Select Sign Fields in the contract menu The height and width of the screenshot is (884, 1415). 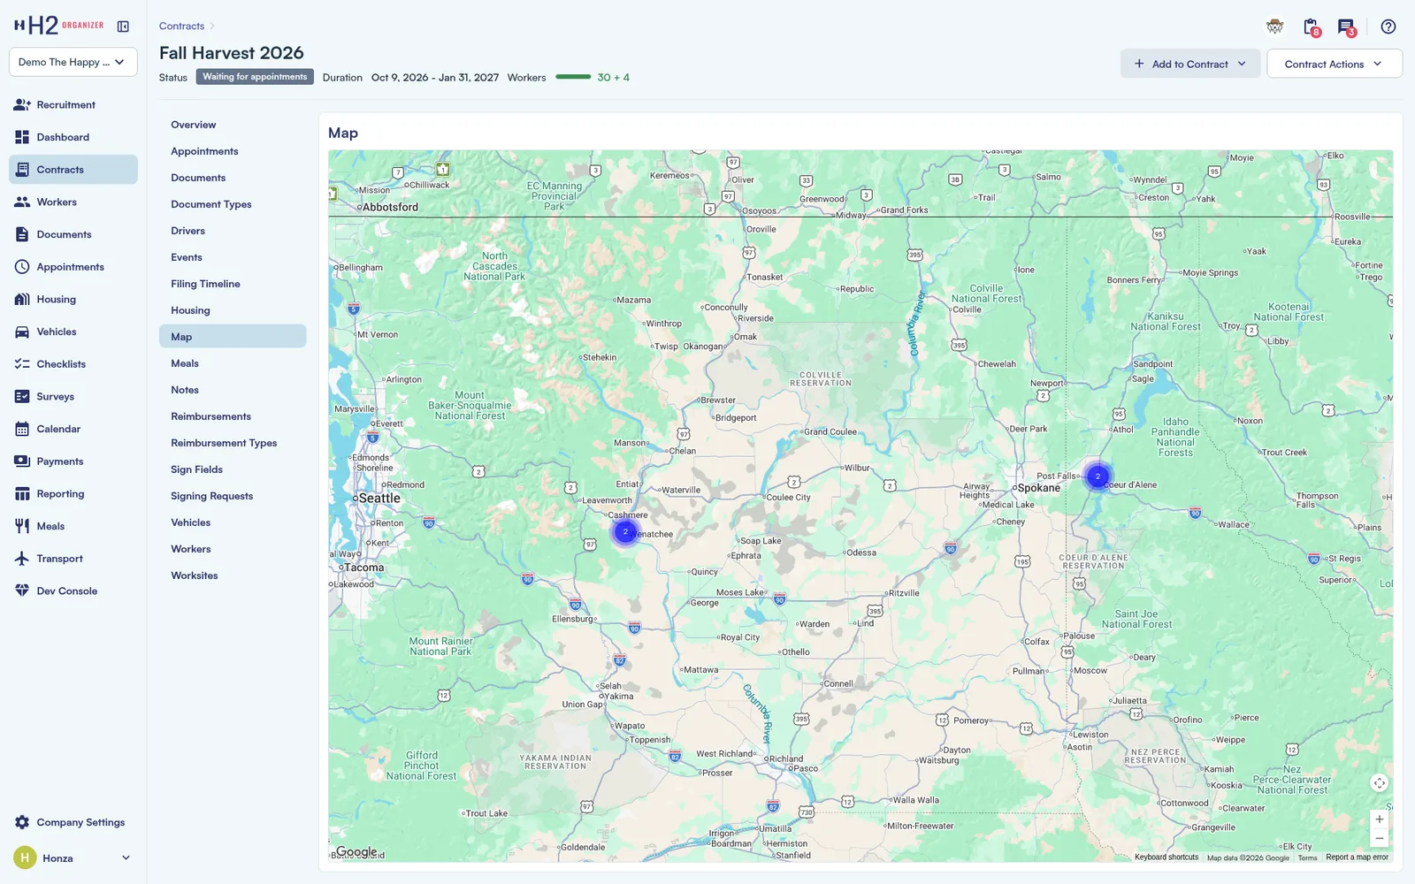(233, 469)
